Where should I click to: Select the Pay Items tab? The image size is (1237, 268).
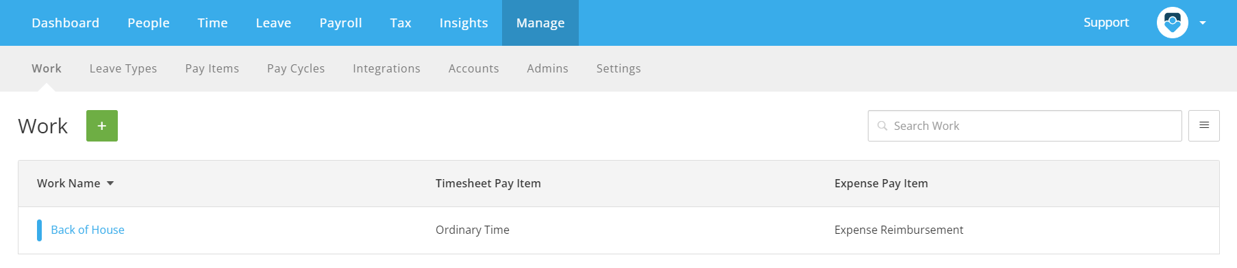click(x=212, y=68)
